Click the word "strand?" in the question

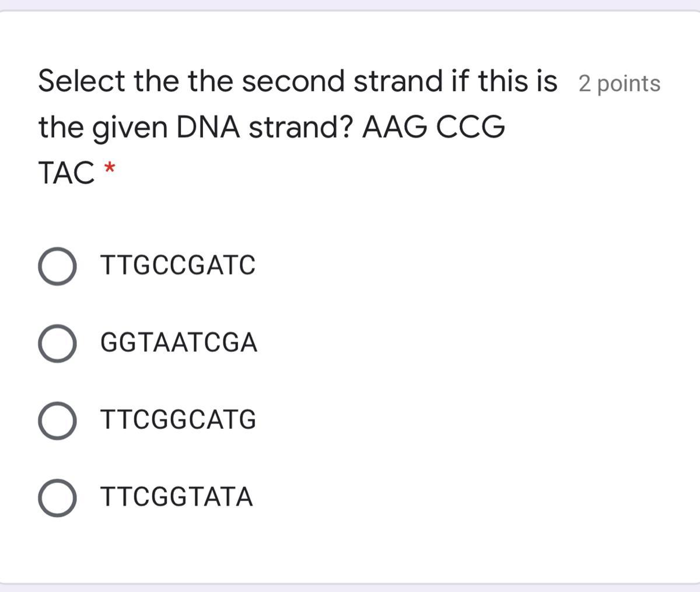point(300,128)
